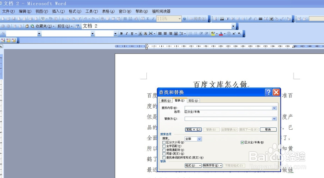Click the Search the Web globe icon
The width and height of the screenshot is (324, 178).
[32, 26]
